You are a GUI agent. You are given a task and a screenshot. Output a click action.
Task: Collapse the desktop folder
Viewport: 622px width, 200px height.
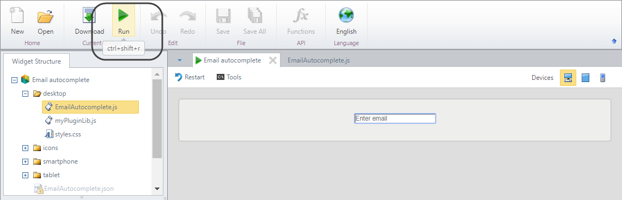[x=26, y=93]
